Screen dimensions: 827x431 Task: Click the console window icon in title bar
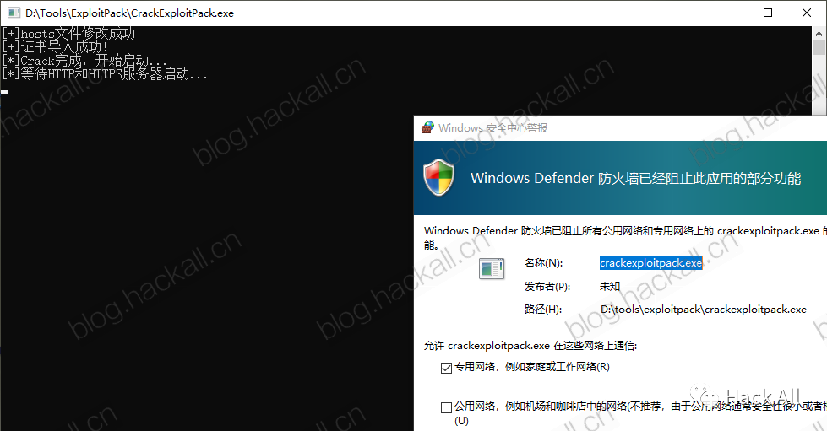14,13
